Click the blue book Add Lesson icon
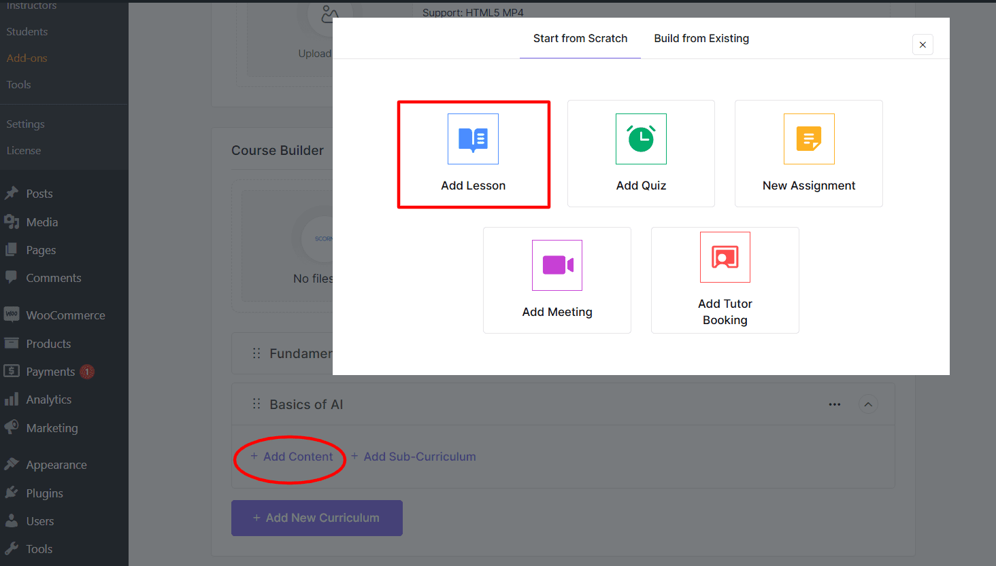996x566 pixels. 473,139
